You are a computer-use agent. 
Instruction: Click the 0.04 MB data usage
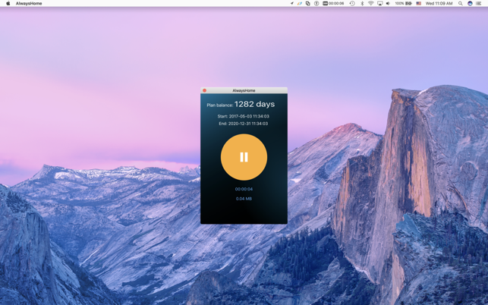244,199
